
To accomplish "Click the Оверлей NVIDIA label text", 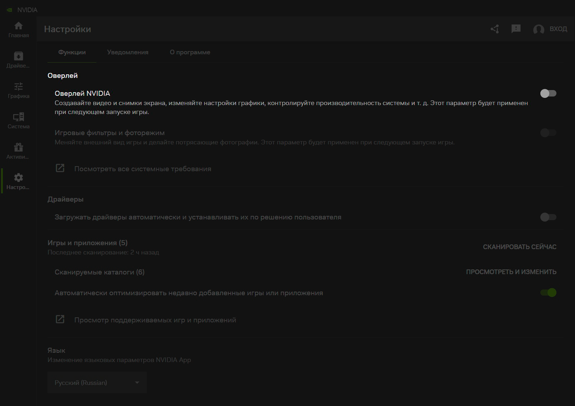I will 82,93.
